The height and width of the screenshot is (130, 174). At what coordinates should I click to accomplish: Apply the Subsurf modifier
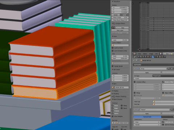tap(147, 113)
